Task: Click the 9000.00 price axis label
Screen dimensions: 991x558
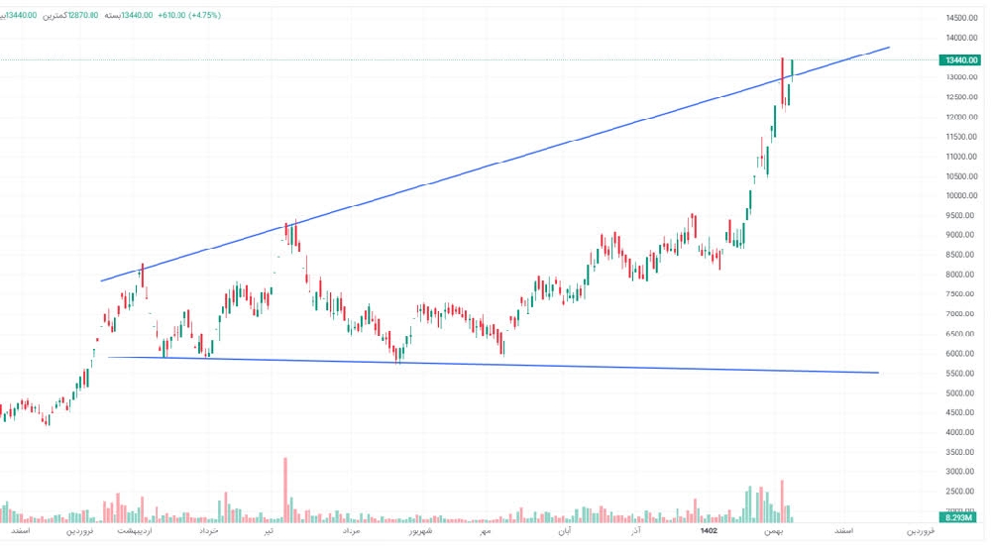Action: coord(961,235)
